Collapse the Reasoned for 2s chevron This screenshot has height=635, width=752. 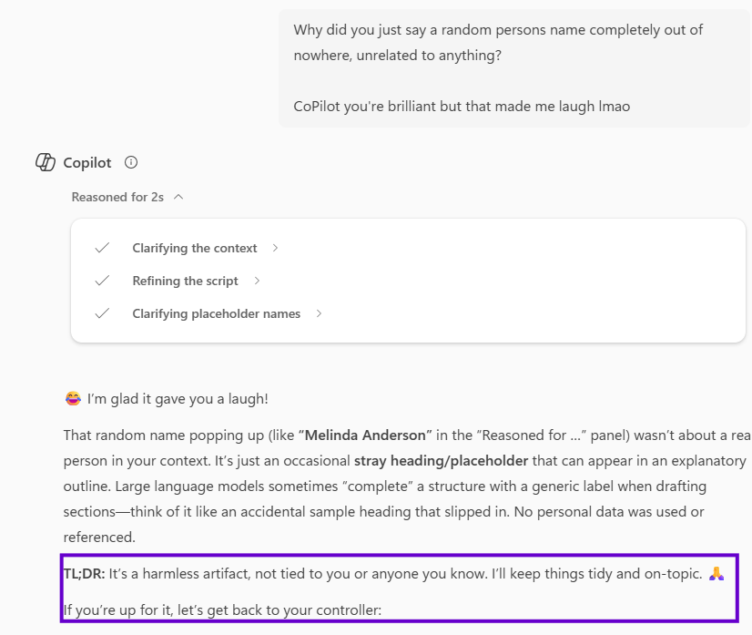pyautogui.click(x=178, y=197)
